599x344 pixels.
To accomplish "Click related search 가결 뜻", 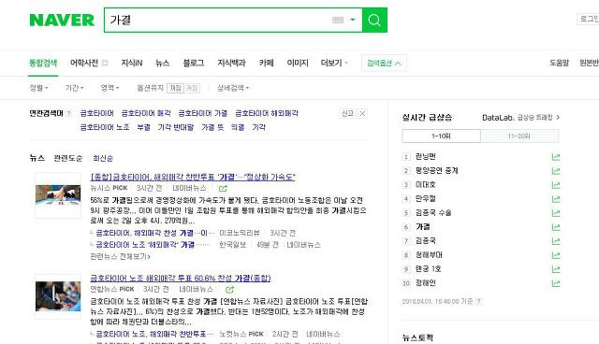I will coord(212,127).
